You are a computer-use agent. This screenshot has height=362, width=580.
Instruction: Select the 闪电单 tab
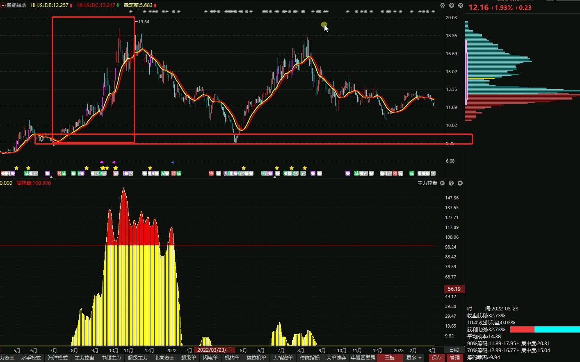click(x=210, y=358)
